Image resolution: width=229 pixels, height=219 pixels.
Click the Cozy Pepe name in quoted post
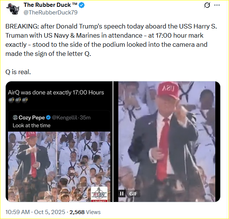click(x=32, y=117)
